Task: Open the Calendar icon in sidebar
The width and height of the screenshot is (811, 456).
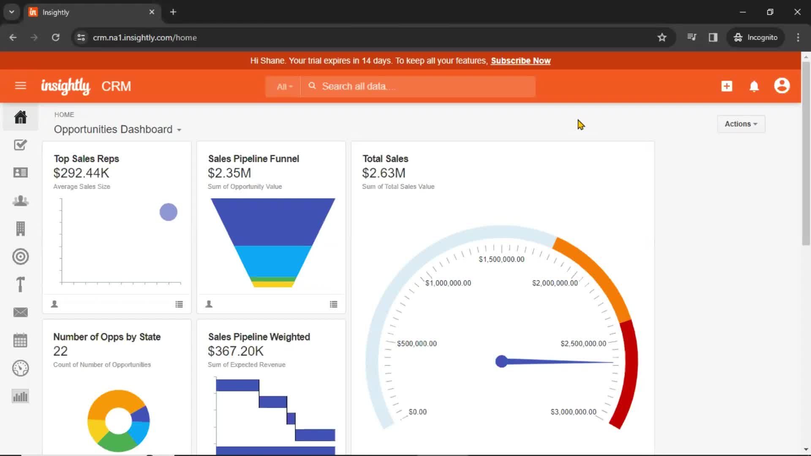Action: (x=21, y=340)
